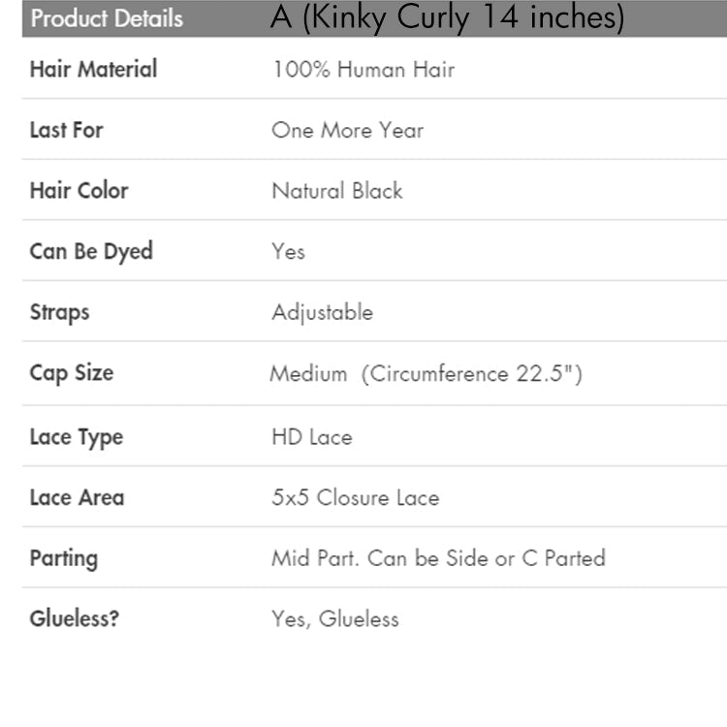This screenshot has height=727, width=727.
Task: Click the Straps row label
Action: pos(59,312)
